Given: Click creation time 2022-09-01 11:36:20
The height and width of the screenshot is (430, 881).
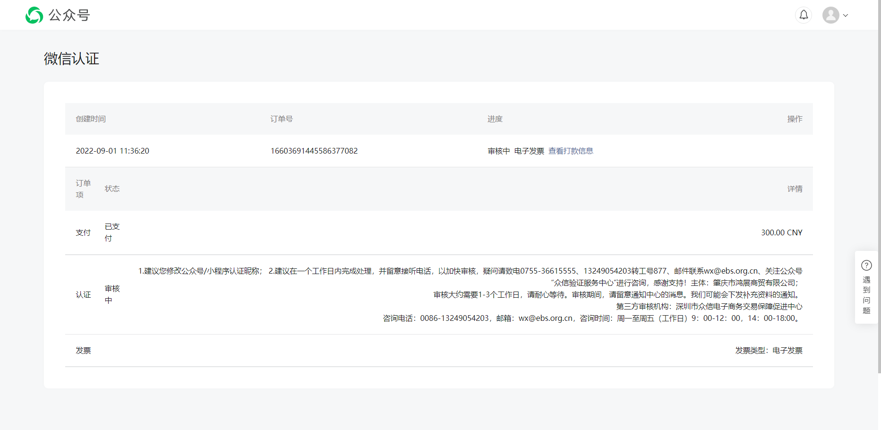Looking at the screenshot, I should pos(112,151).
